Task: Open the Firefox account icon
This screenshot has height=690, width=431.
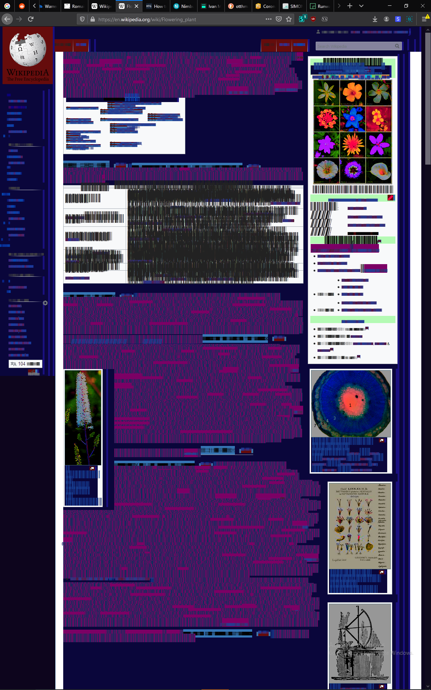Action: point(386,19)
